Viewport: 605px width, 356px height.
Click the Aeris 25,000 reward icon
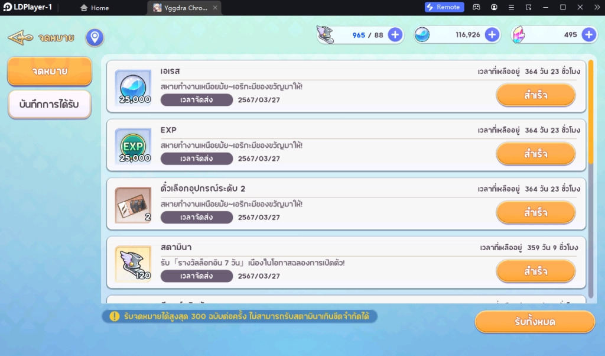[133, 87]
